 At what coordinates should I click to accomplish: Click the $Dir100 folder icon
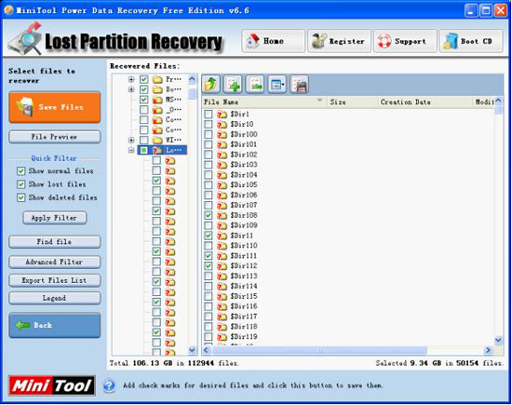coord(222,135)
